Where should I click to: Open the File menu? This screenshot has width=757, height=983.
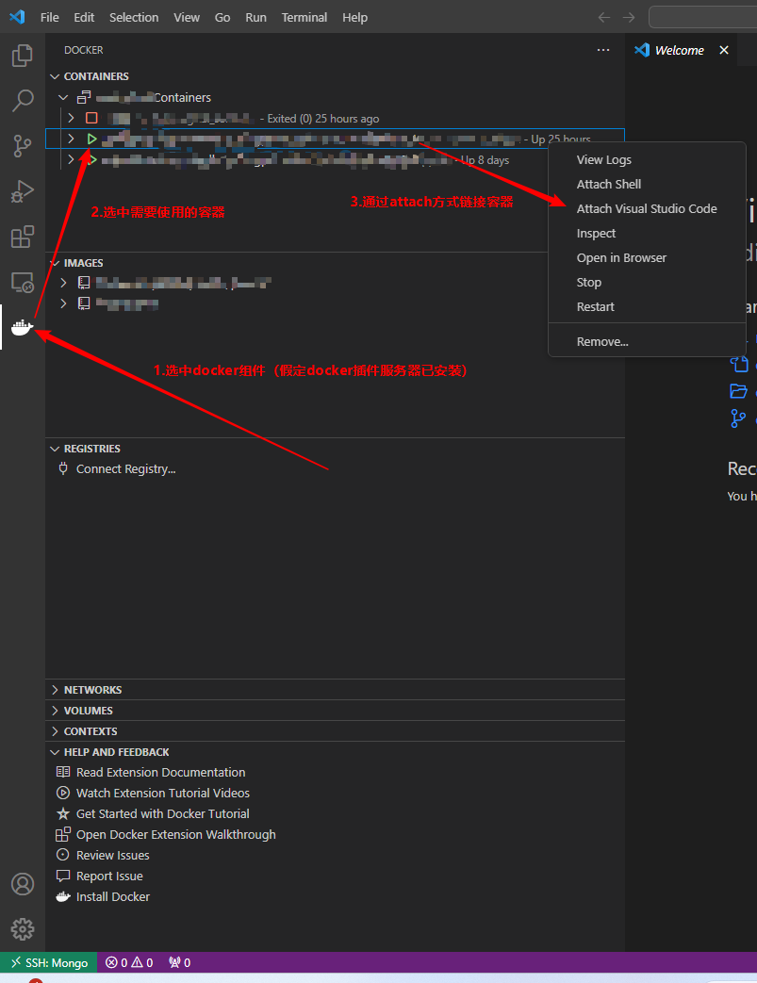pyautogui.click(x=50, y=18)
